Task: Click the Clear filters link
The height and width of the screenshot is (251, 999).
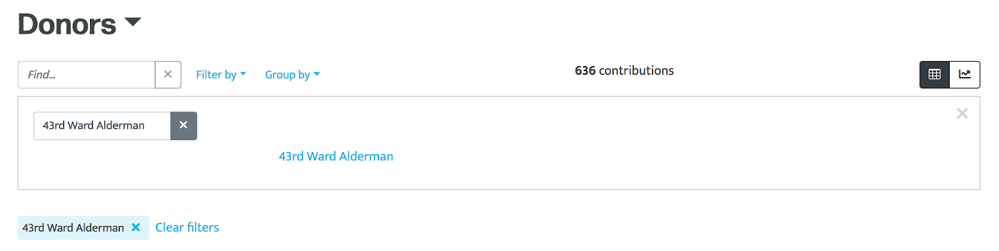Action: tap(187, 227)
